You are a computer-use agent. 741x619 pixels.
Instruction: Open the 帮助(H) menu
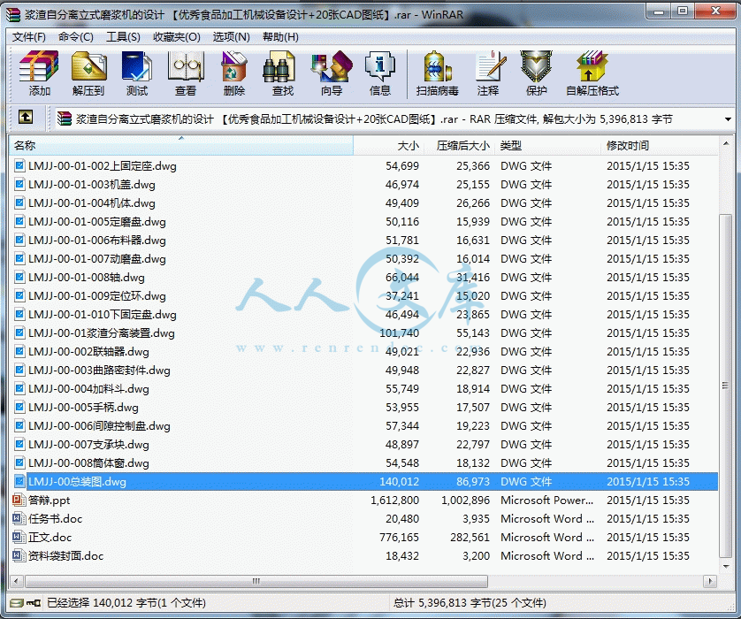click(x=280, y=37)
